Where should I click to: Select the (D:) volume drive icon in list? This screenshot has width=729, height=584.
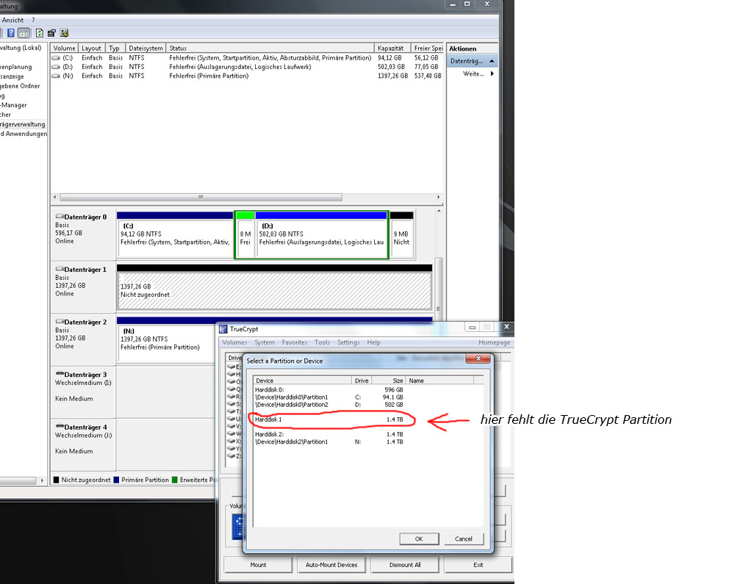click(56, 67)
